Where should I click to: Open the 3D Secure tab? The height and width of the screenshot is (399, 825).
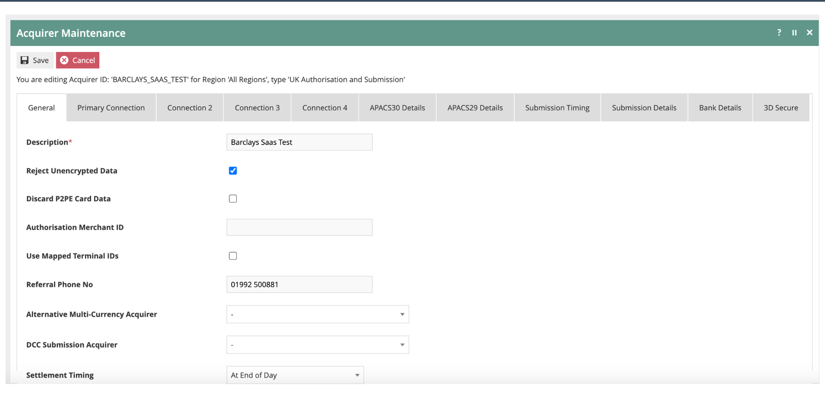781,108
